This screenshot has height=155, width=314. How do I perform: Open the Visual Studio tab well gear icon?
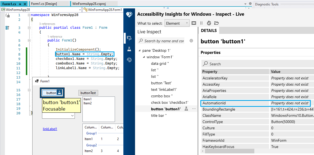click(x=250, y=4)
